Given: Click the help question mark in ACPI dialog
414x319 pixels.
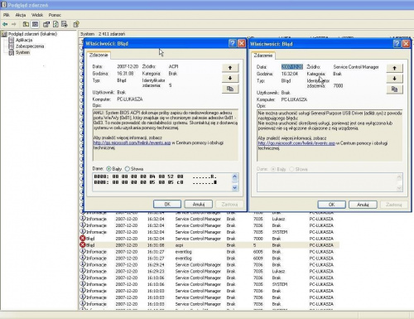Looking at the screenshot, I should point(233,43).
